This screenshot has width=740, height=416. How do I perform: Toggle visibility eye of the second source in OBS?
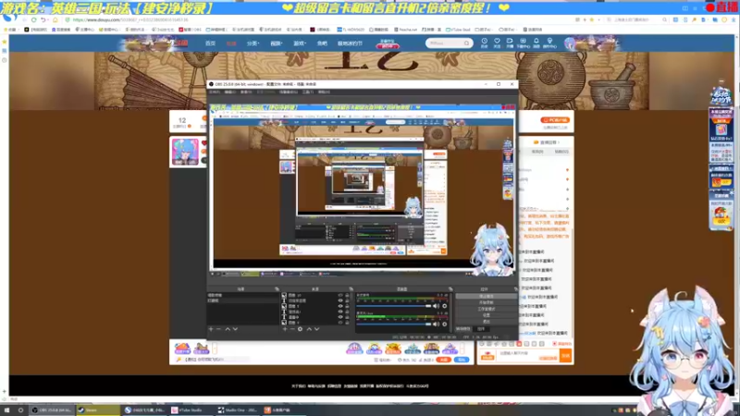coord(340,300)
